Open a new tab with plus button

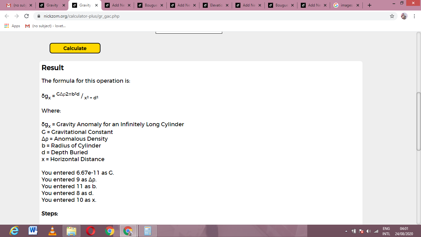click(x=370, y=5)
